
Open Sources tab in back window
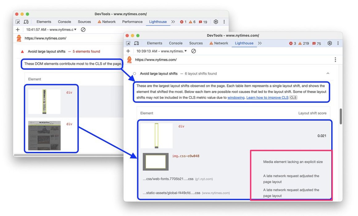pyautogui.click(x=84, y=22)
